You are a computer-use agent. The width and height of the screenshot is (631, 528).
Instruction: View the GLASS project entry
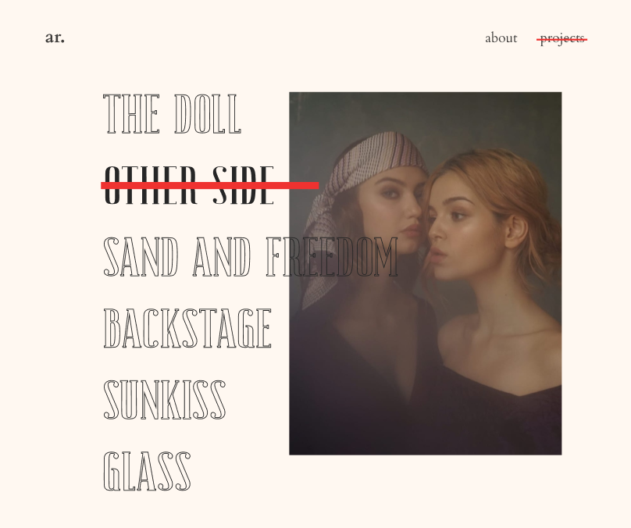[147, 471]
